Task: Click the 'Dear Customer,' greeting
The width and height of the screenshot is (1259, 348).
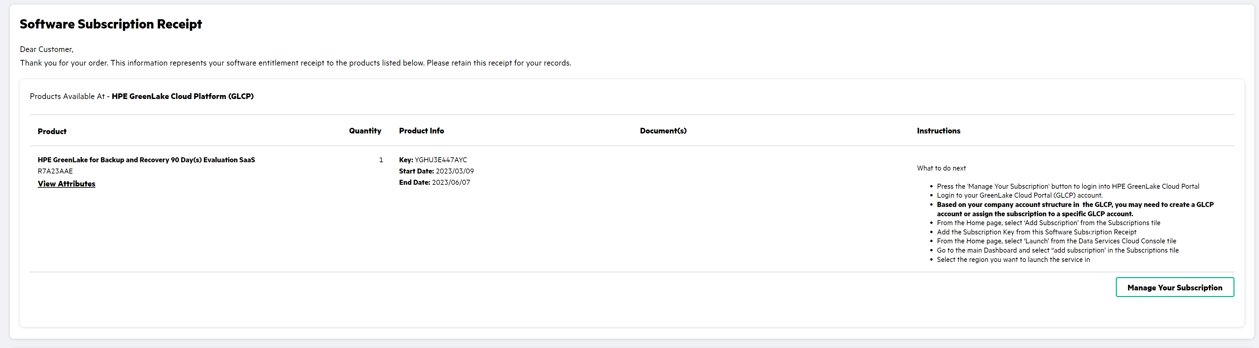Action: 46,49
